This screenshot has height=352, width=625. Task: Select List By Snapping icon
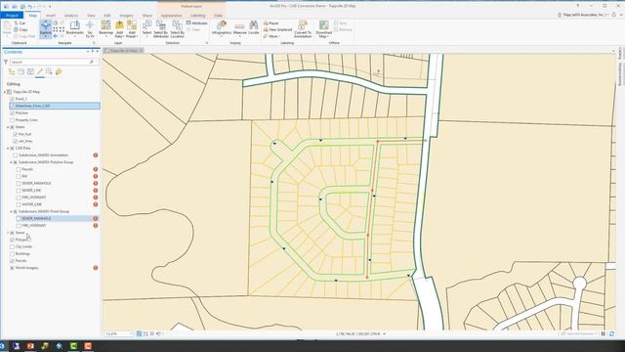(49, 71)
